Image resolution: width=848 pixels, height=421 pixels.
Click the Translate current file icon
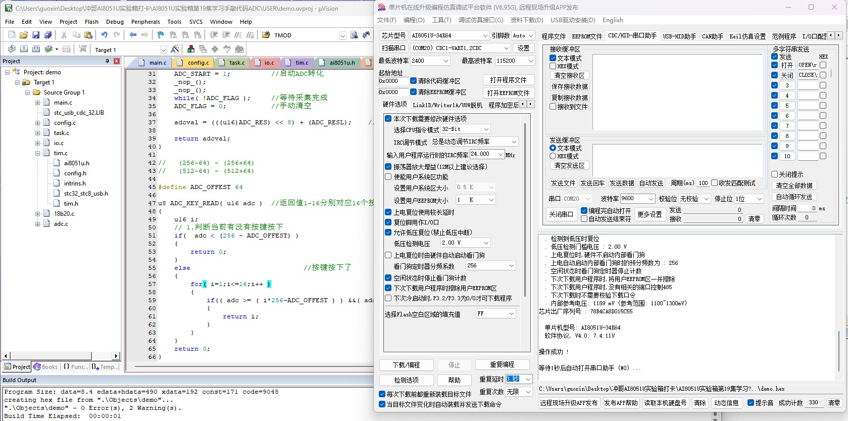tap(11, 49)
